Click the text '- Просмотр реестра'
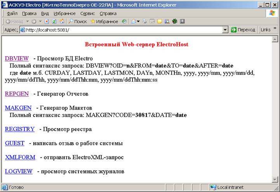Screen dimensions: 280x192 (x=66, y=129)
